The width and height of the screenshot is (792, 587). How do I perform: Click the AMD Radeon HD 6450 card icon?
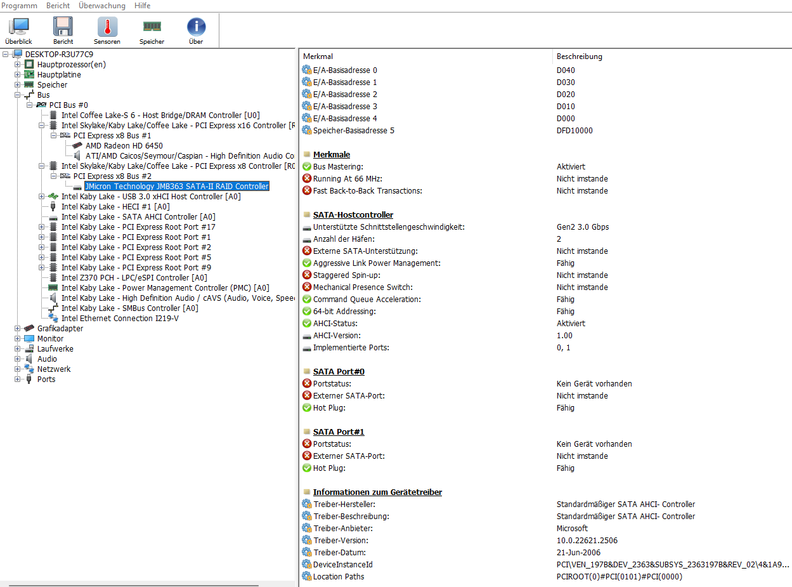pos(77,146)
